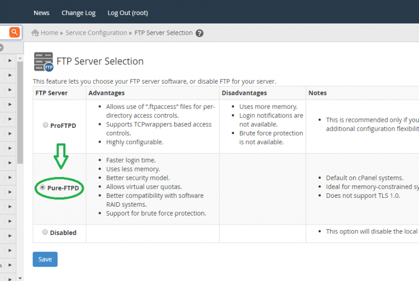Click the Disabled label text
Screen dimensions: 419x281
(x=63, y=232)
